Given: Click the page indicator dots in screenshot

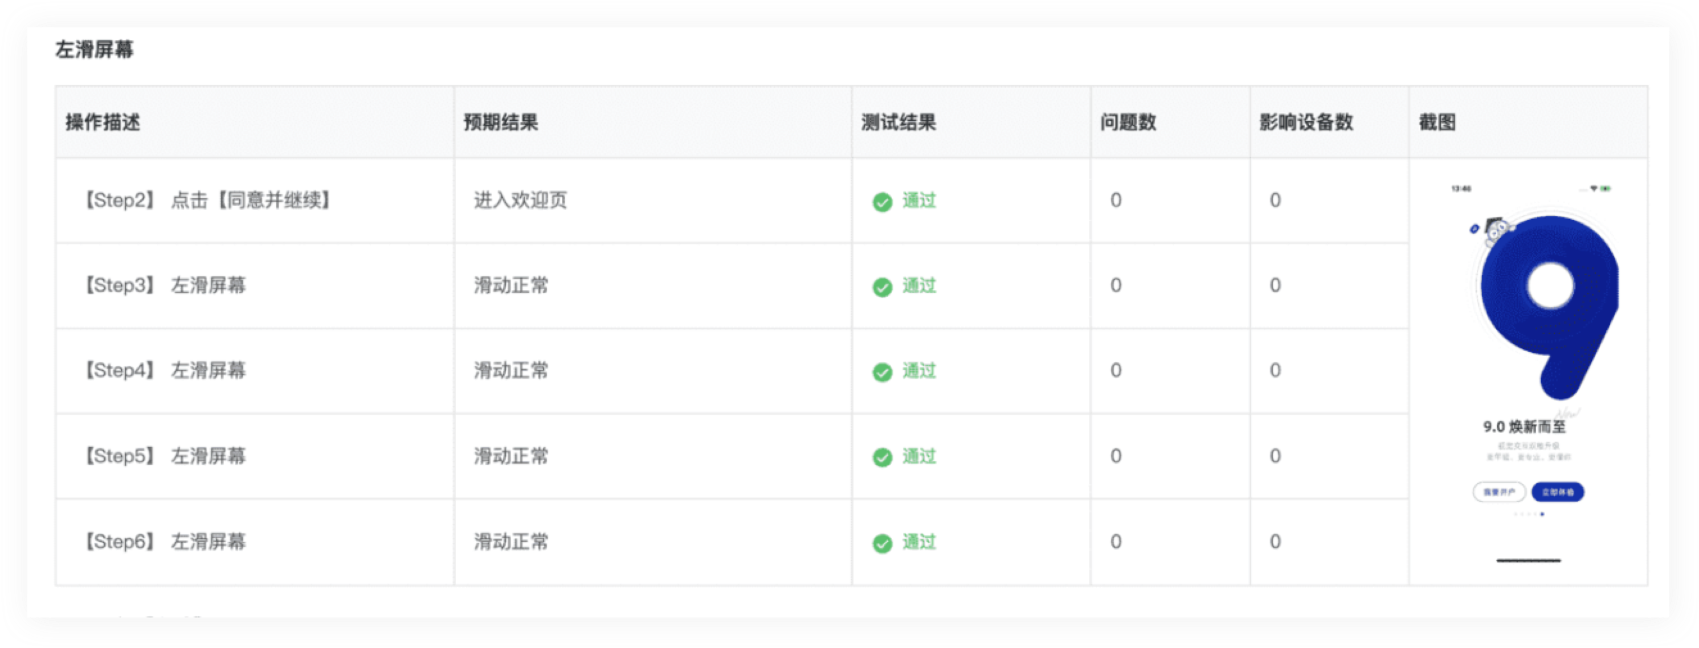Looking at the screenshot, I should pyautogui.click(x=1528, y=514).
